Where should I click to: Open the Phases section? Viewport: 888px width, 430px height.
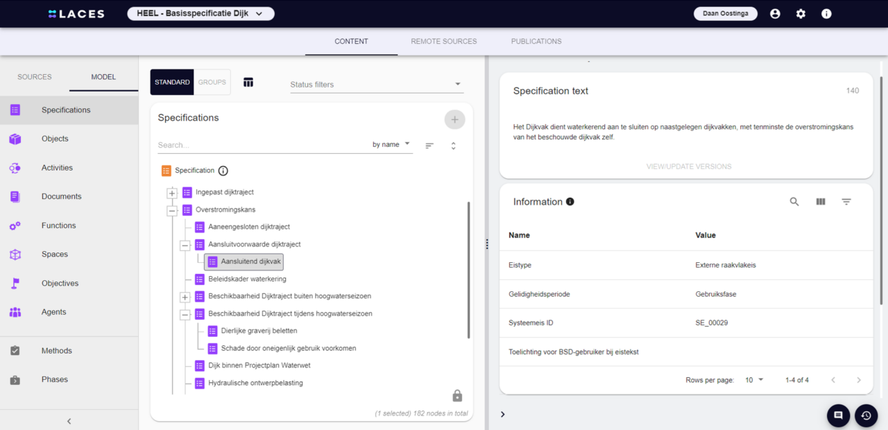[55, 379]
